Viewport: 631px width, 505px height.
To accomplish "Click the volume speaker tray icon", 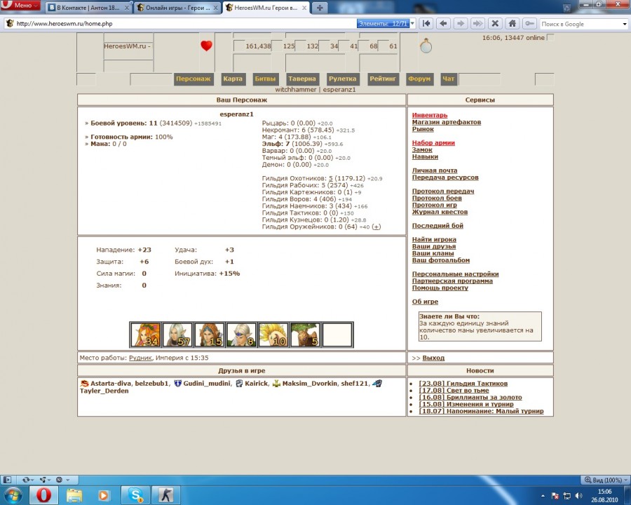I will click(578, 496).
